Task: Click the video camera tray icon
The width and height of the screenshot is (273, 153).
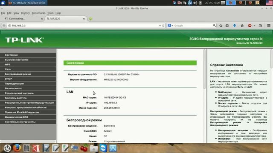Action: pyautogui.click(x=180, y=3)
